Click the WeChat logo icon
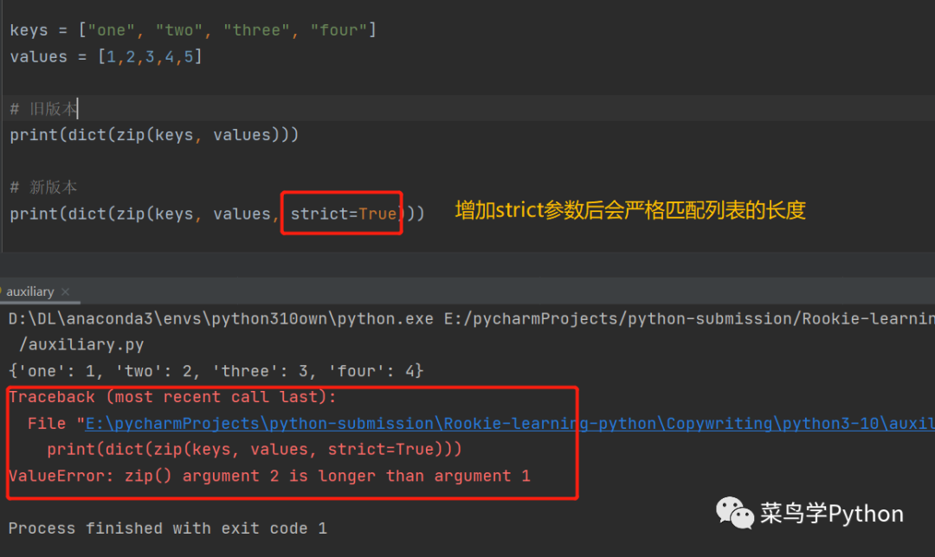Image resolution: width=935 pixels, height=557 pixels. click(x=734, y=513)
